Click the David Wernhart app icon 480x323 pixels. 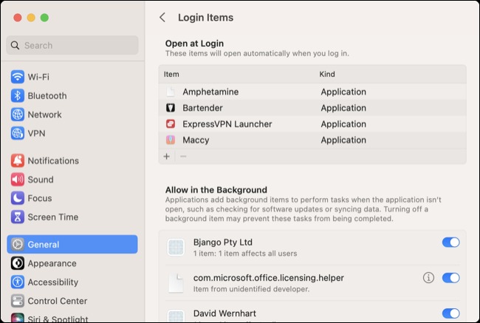coord(176,316)
